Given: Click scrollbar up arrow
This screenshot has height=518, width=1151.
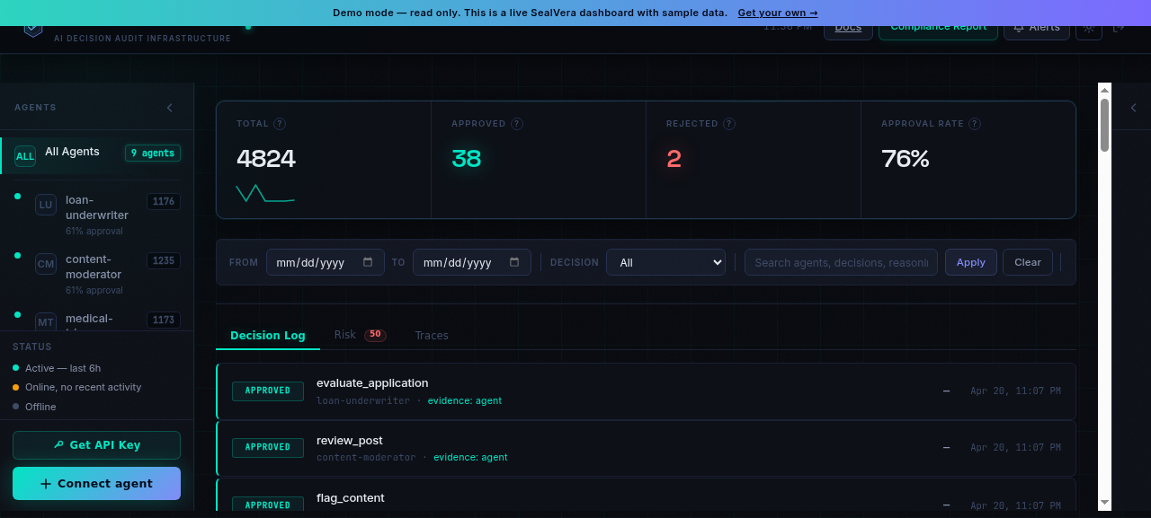Looking at the screenshot, I should point(1105,89).
